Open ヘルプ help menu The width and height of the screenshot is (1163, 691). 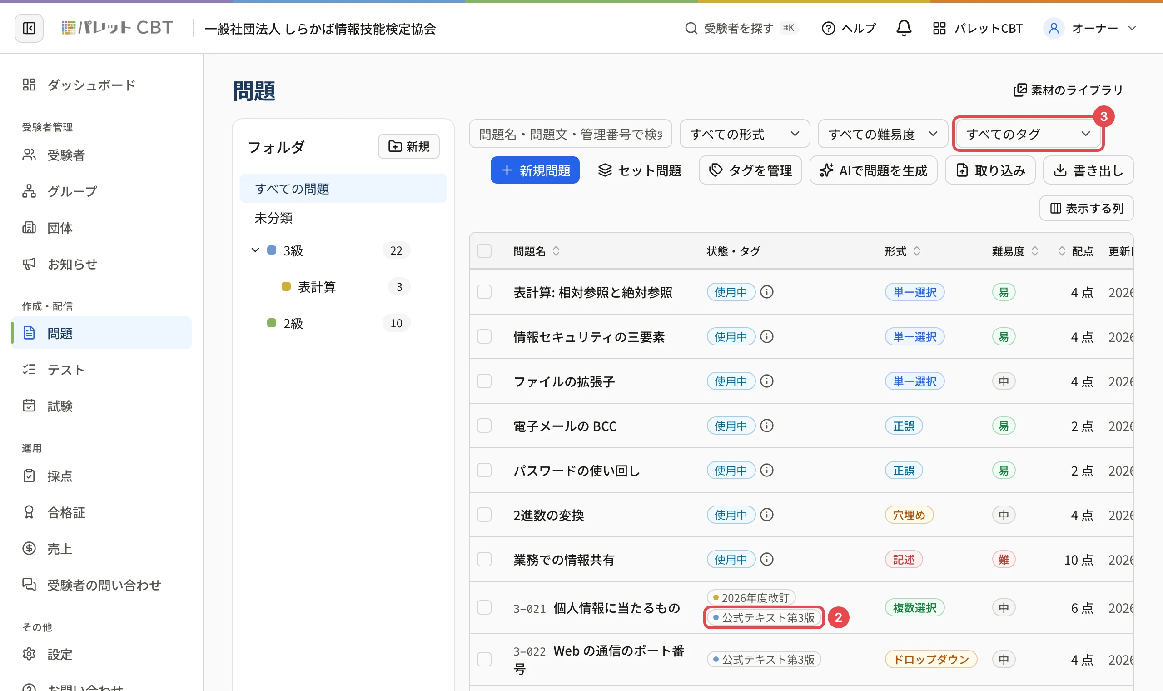coord(849,28)
